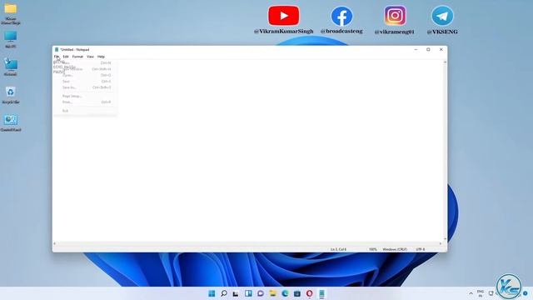Launch Microsoft Edge from taskbar
Viewport: 533px width, 300px height.
285,293
